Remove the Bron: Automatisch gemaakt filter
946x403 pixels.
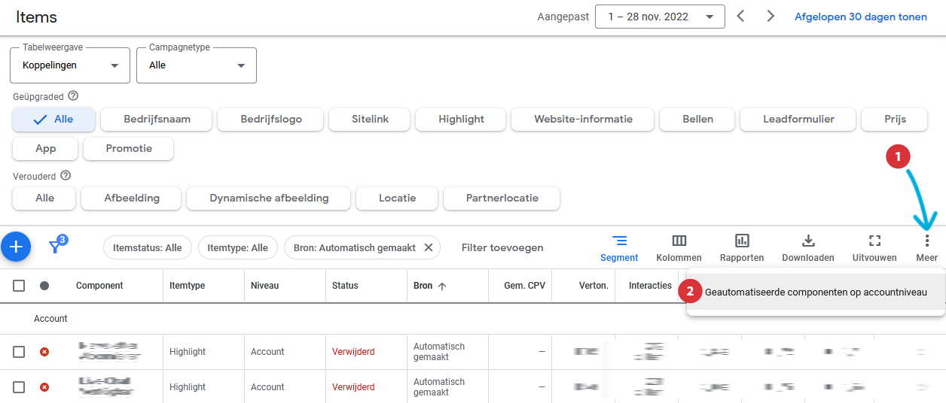pyautogui.click(x=429, y=247)
